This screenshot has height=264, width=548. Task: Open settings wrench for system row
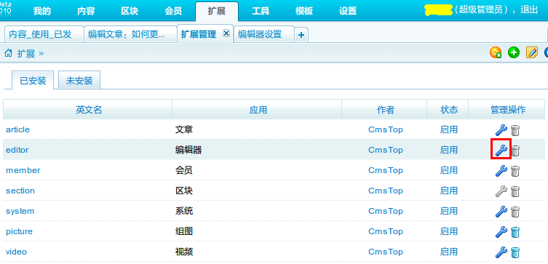(x=501, y=212)
